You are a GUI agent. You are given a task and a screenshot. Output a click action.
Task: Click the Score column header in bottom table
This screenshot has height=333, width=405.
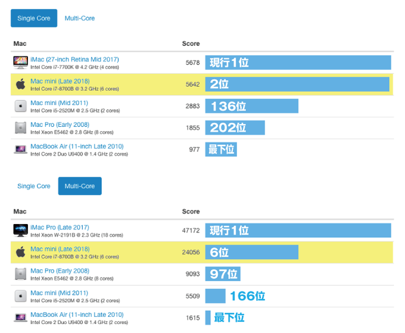191,211
